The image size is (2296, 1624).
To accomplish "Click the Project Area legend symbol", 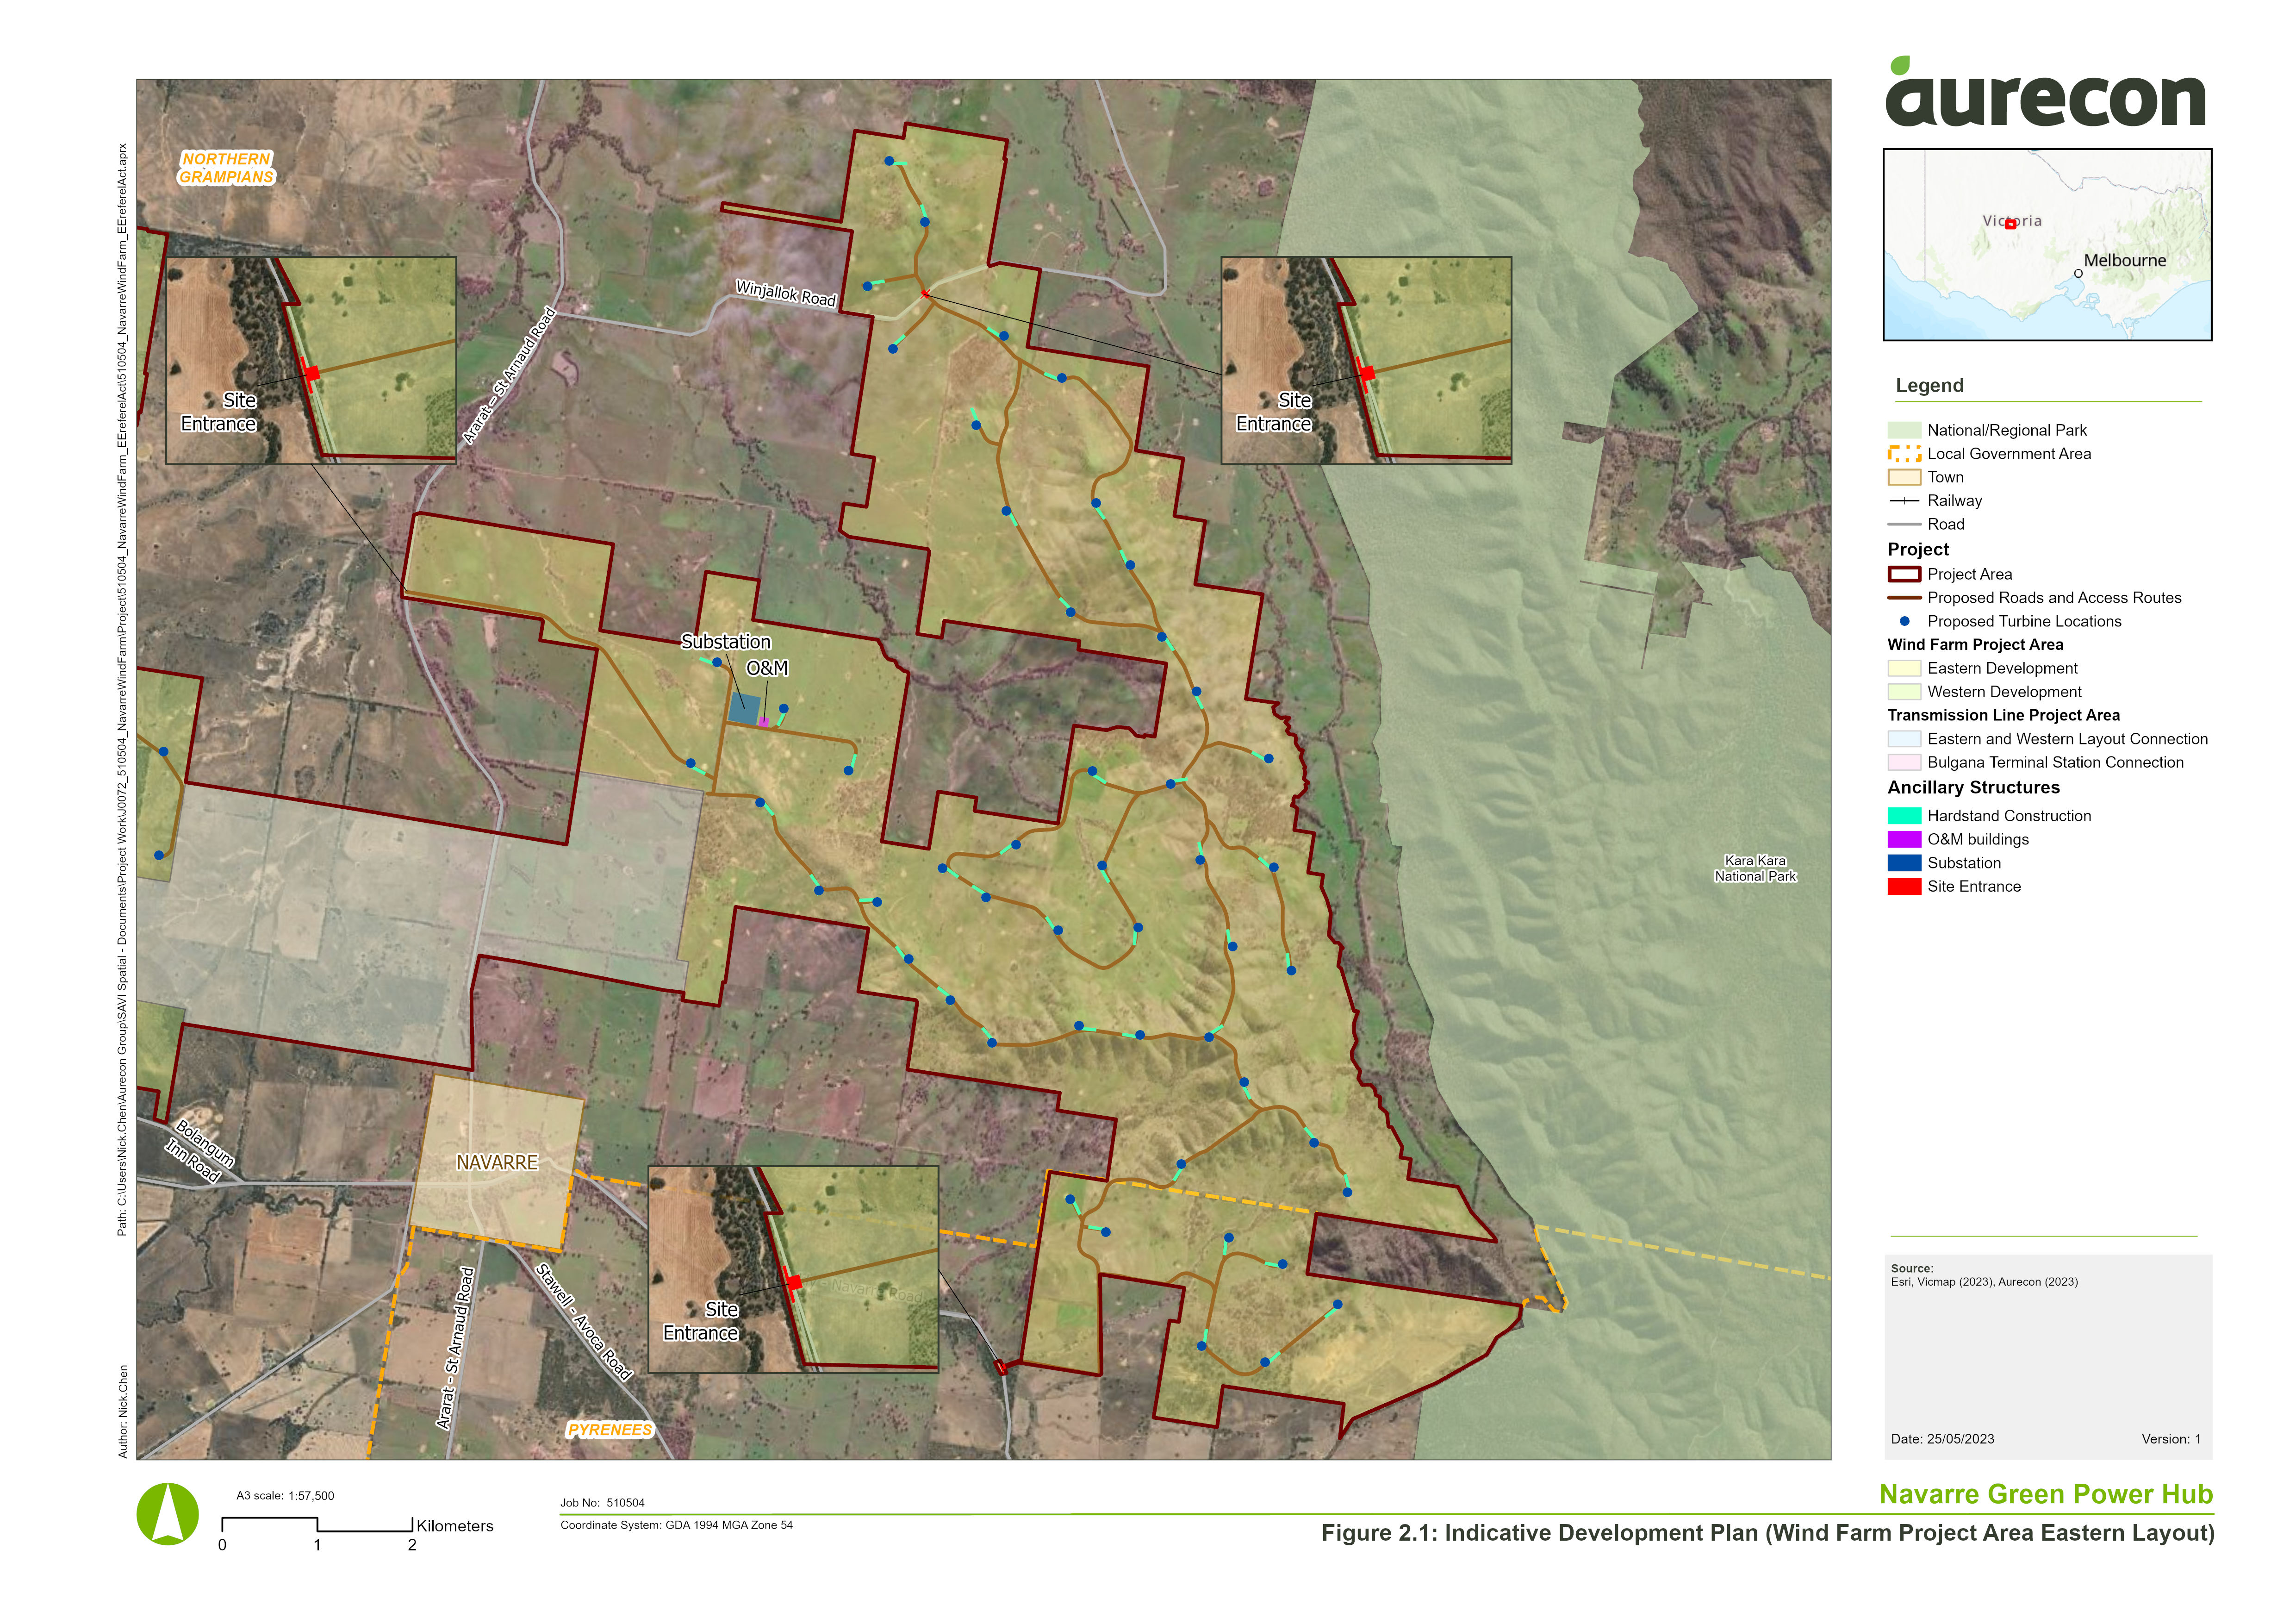I will coord(1904,574).
